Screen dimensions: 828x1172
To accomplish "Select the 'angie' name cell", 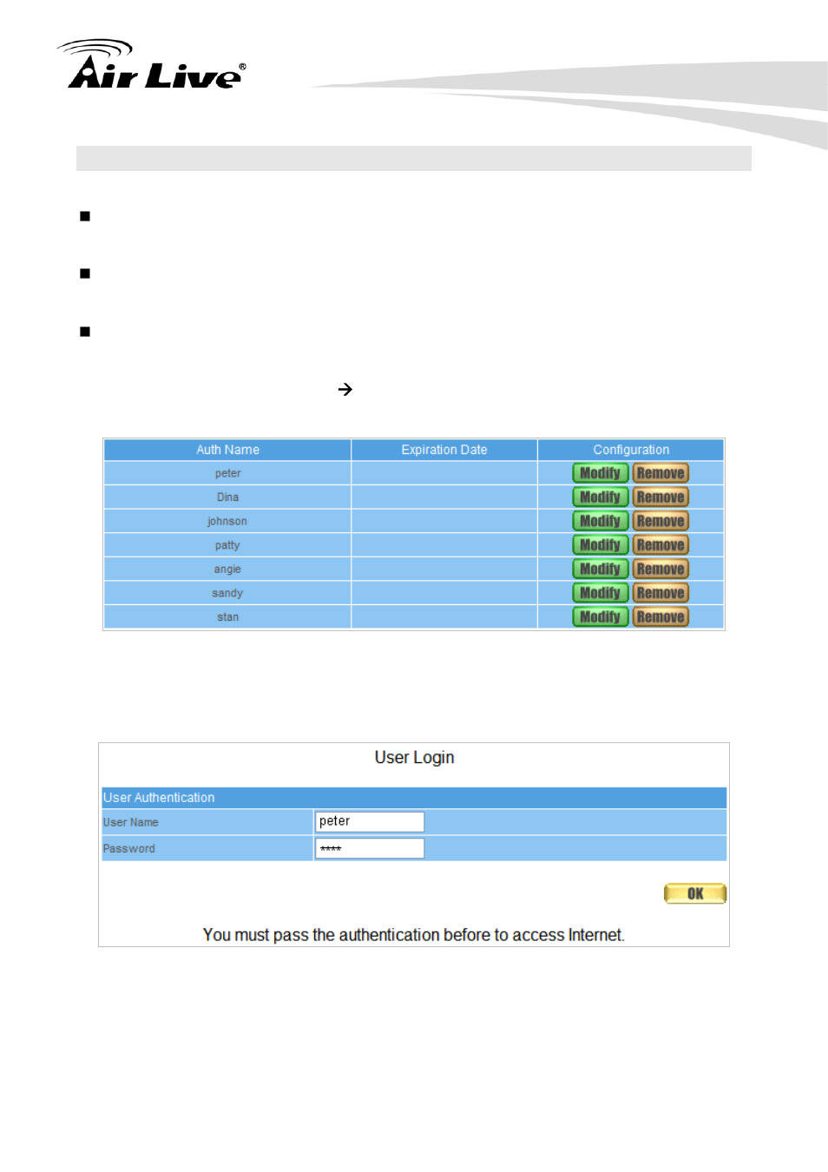I will [x=227, y=569].
